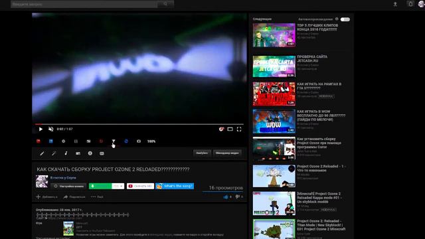This screenshot has width=425, height=239.
Task: Open the notifications bell
Action: (410, 4)
